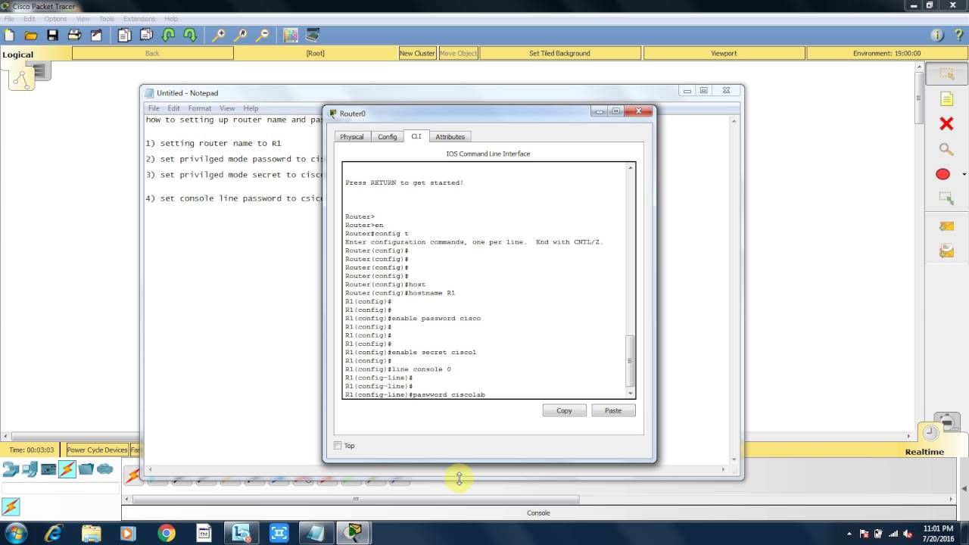Choose the Connections lightning category
The width and height of the screenshot is (969, 545).
67,469
